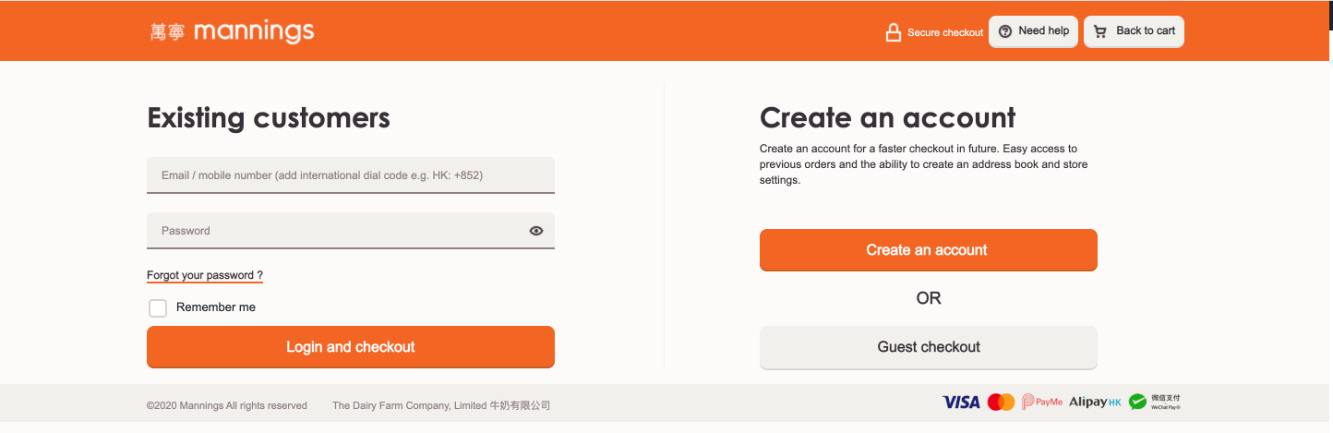Viewport: 1333px width, 433px height.
Task: Click the orange Create an account button
Action: [x=929, y=250]
